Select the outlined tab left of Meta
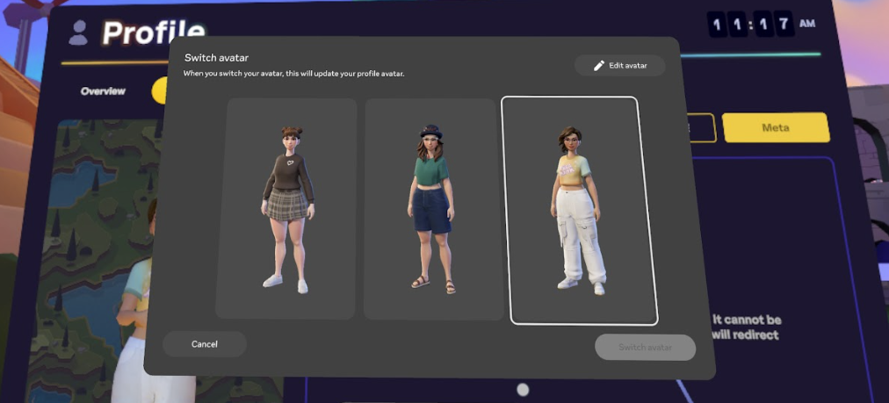 point(702,127)
